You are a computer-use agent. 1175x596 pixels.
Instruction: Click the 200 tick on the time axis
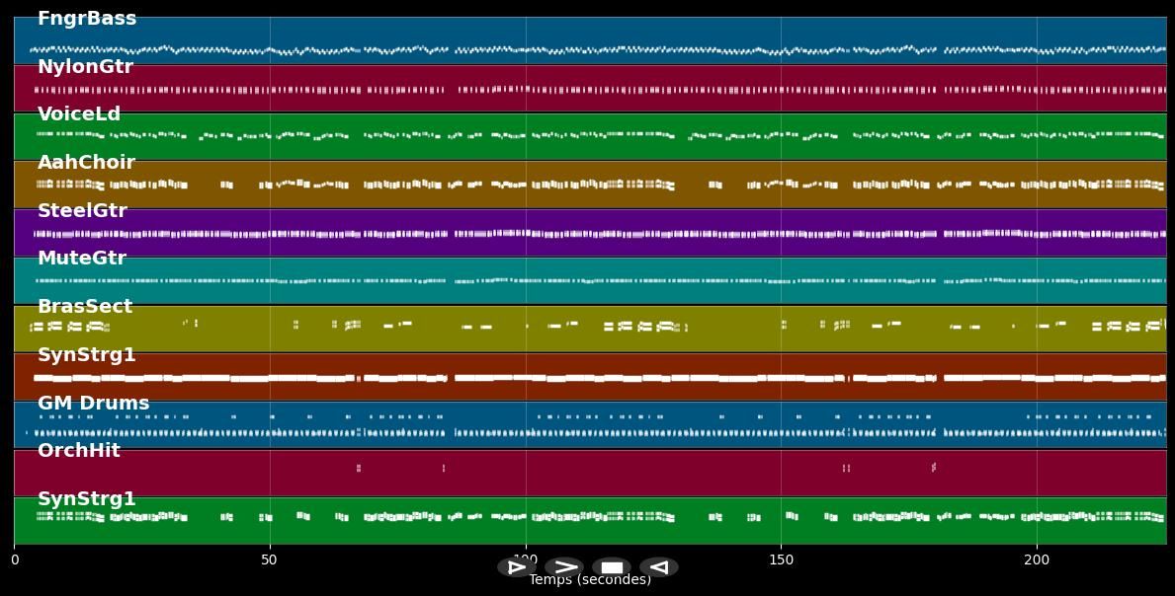[1037, 560]
